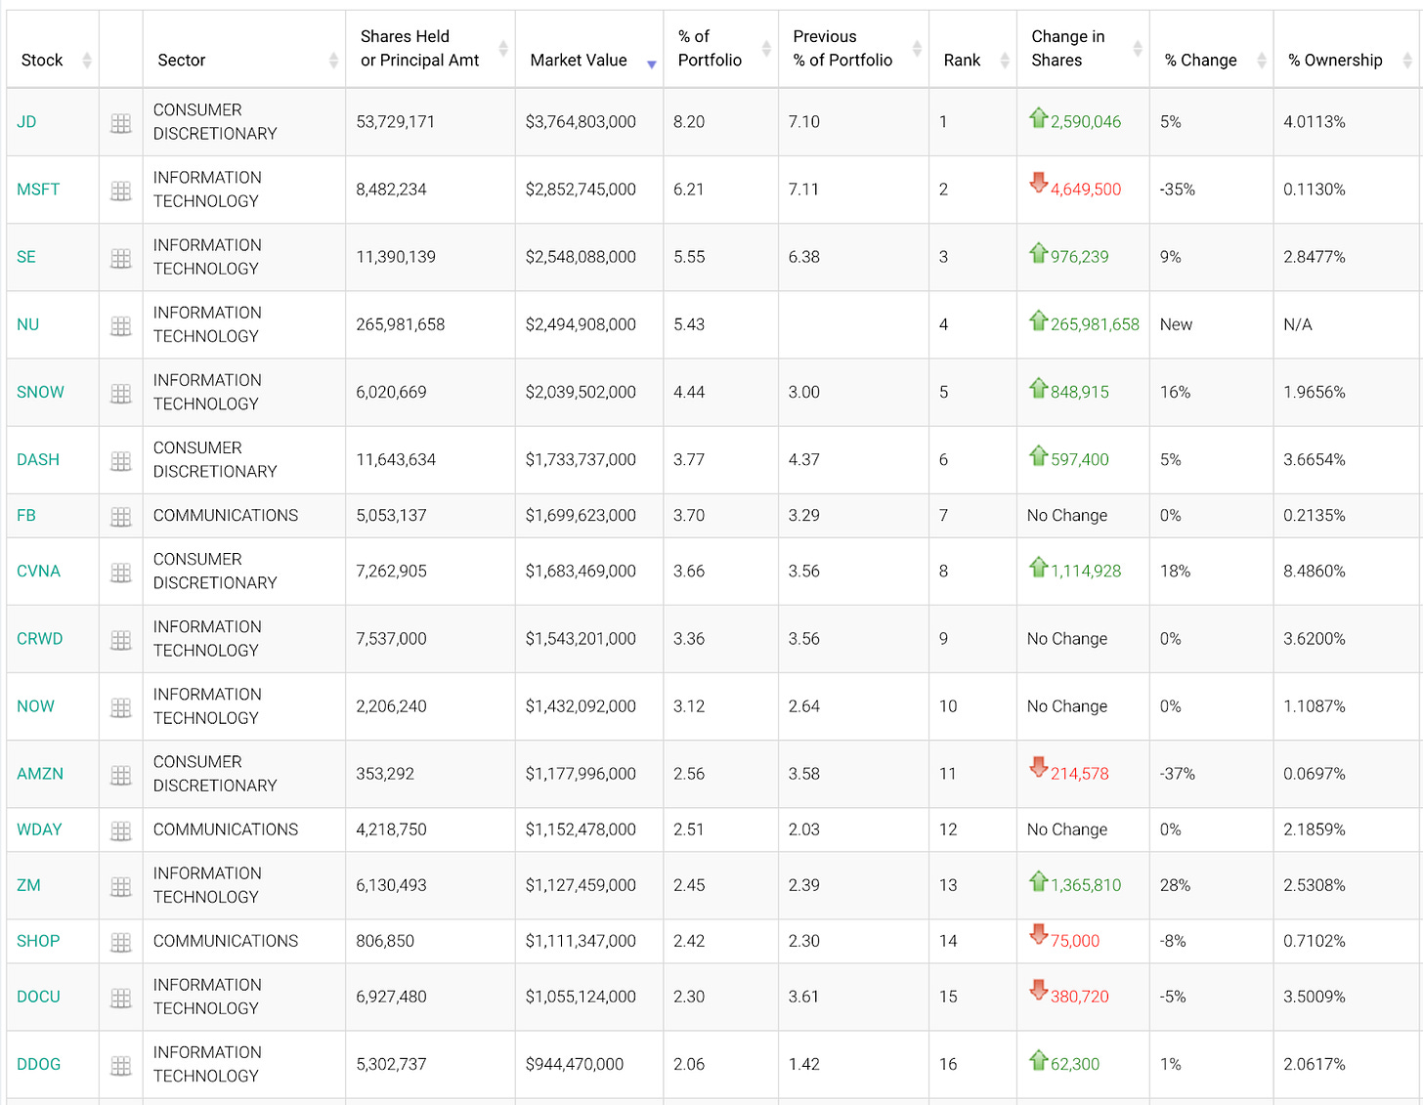Click green up arrow beside 2,590,046
The image size is (1423, 1105).
click(x=1038, y=117)
